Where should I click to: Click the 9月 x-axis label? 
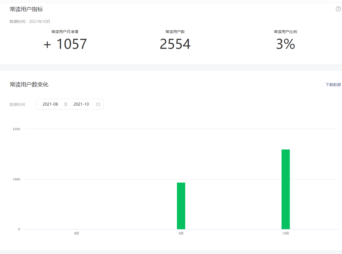[181, 233]
